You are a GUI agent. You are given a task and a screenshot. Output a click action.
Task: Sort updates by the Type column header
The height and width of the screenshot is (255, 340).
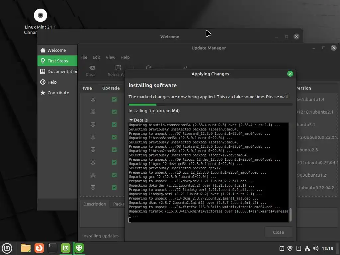[87, 88]
